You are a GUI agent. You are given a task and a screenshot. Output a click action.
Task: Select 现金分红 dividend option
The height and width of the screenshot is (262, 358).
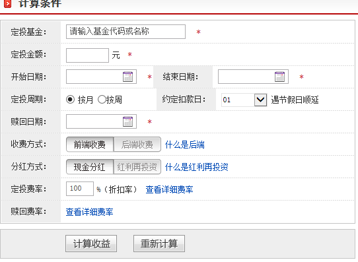[90, 167]
